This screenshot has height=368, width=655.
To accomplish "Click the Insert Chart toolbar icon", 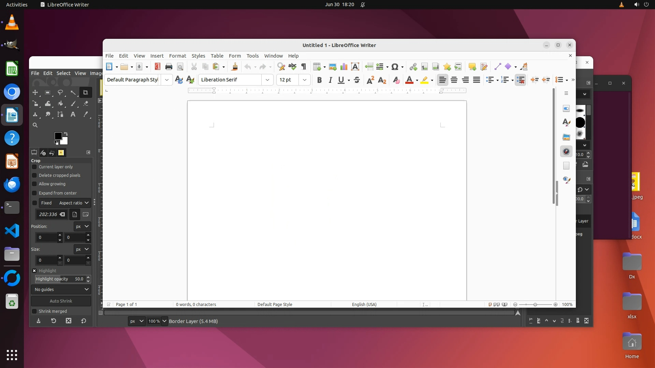I will pyautogui.click(x=344, y=67).
